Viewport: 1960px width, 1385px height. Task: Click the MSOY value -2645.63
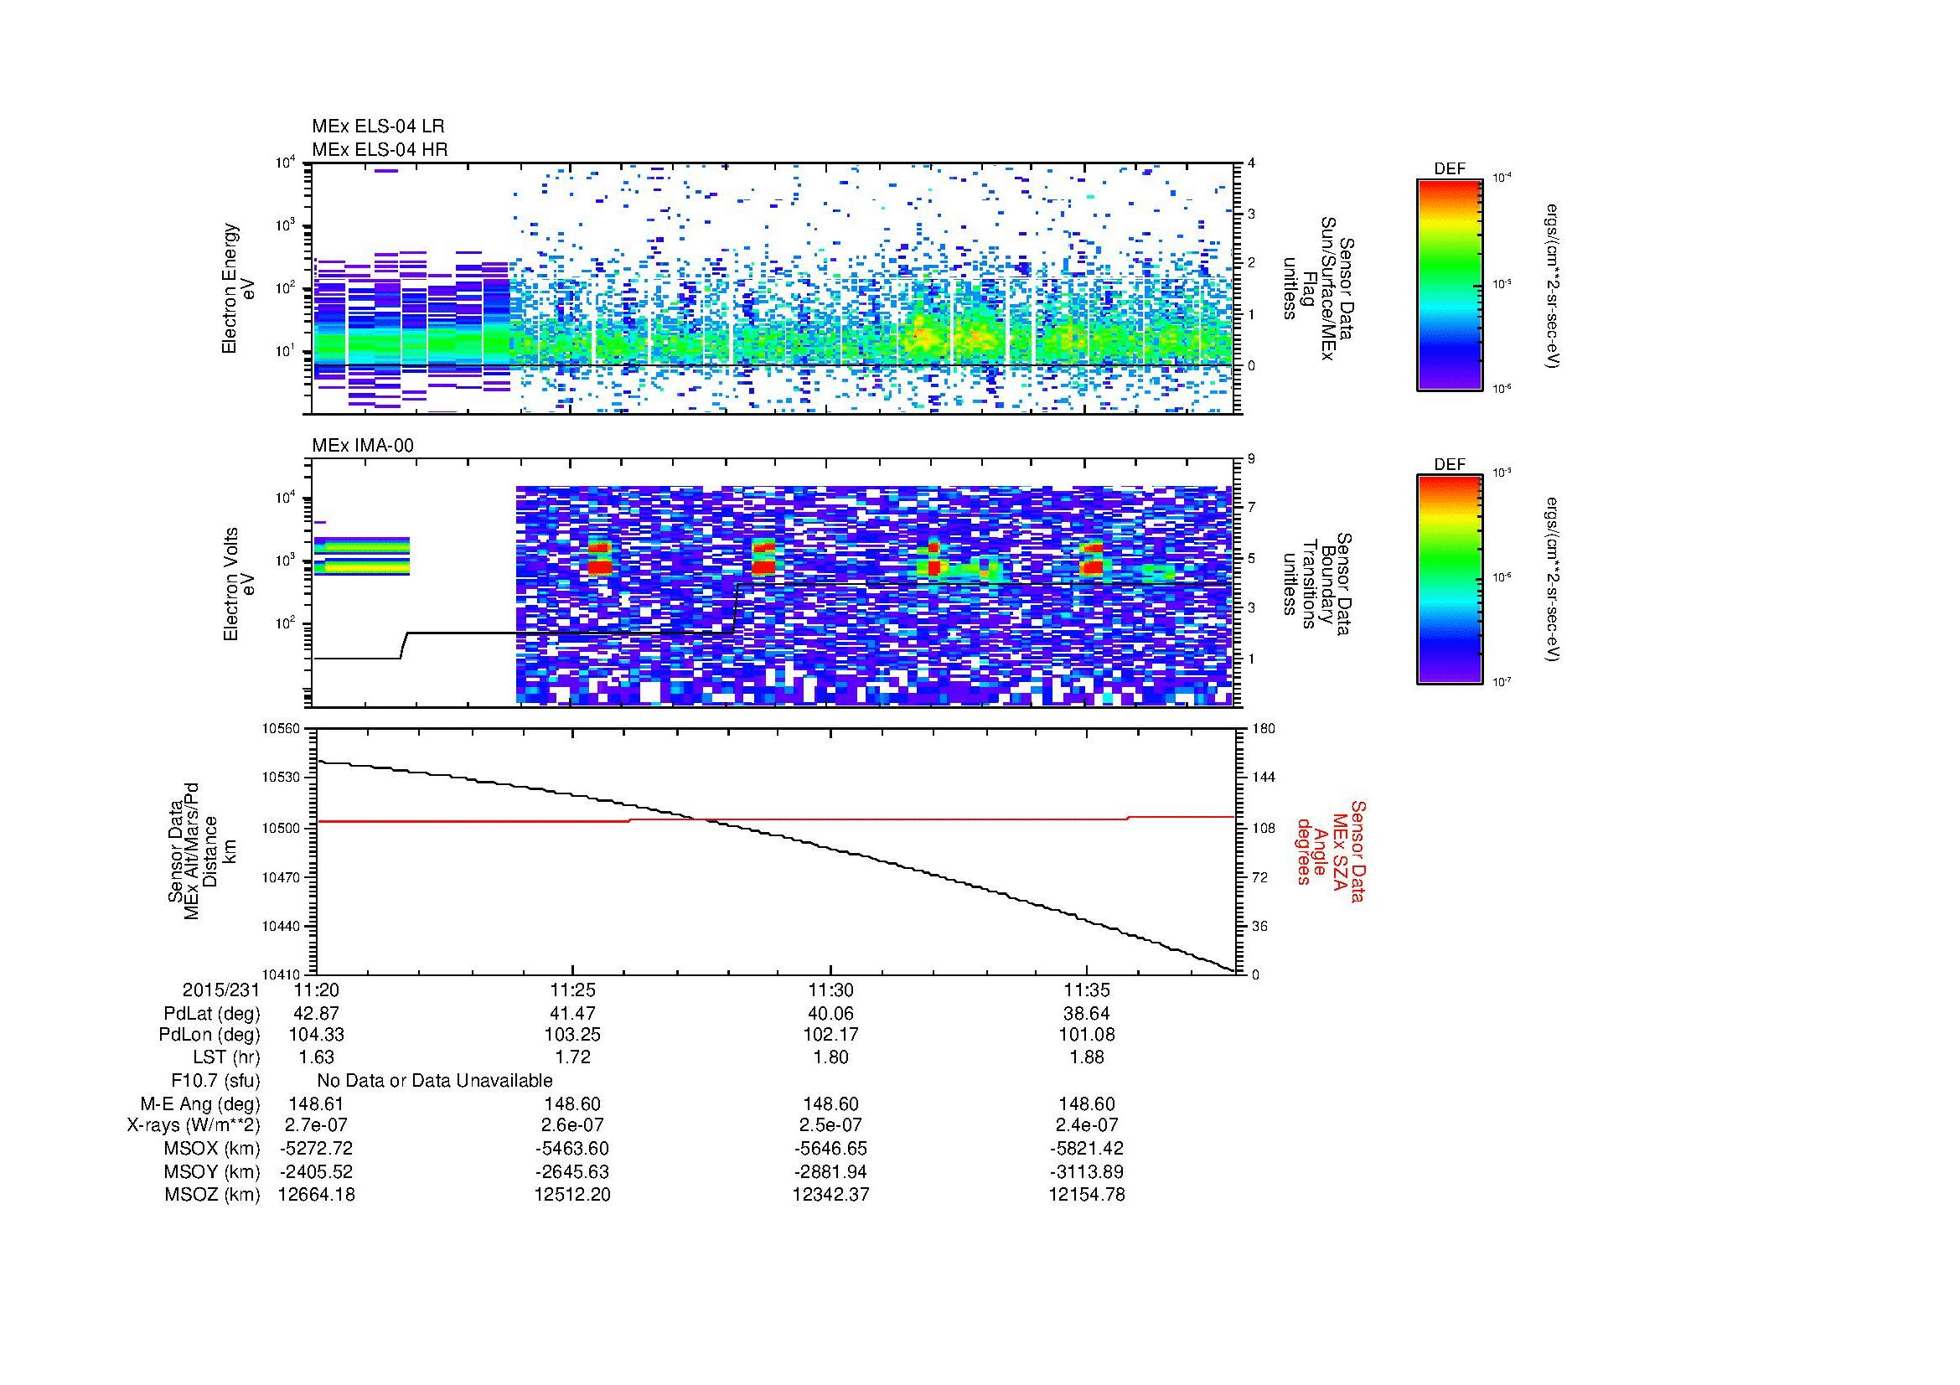[x=573, y=1171]
